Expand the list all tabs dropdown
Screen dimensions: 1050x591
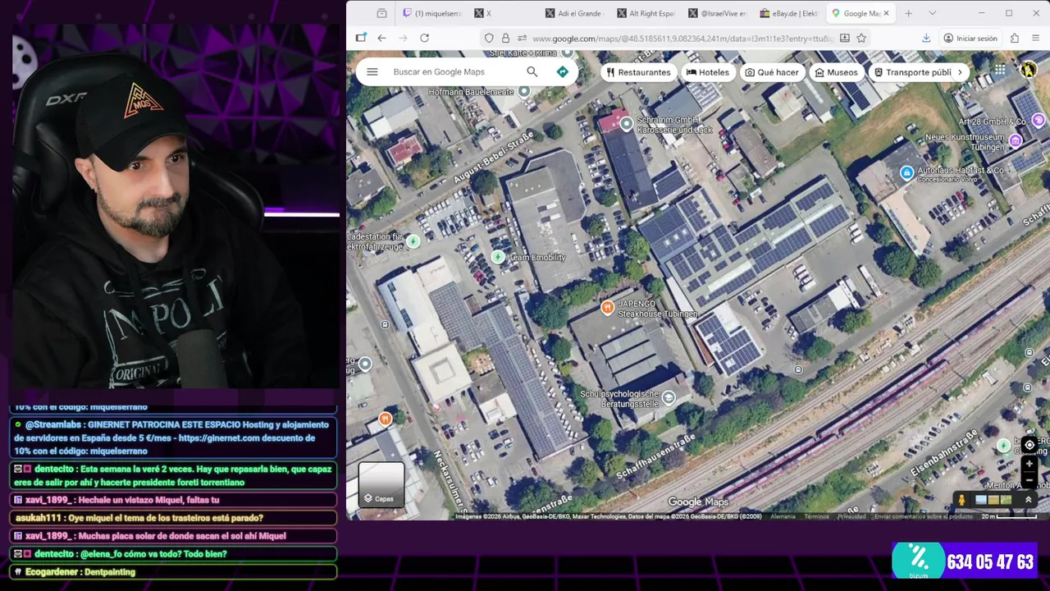[932, 13]
